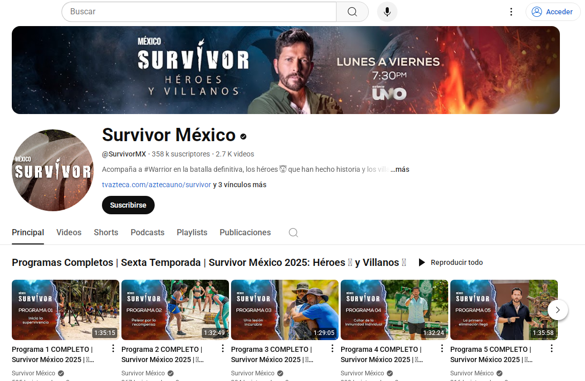Click the "Survivor México" channel heading
The height and width of the screenshot is (381, 585).
coord(169,135)
